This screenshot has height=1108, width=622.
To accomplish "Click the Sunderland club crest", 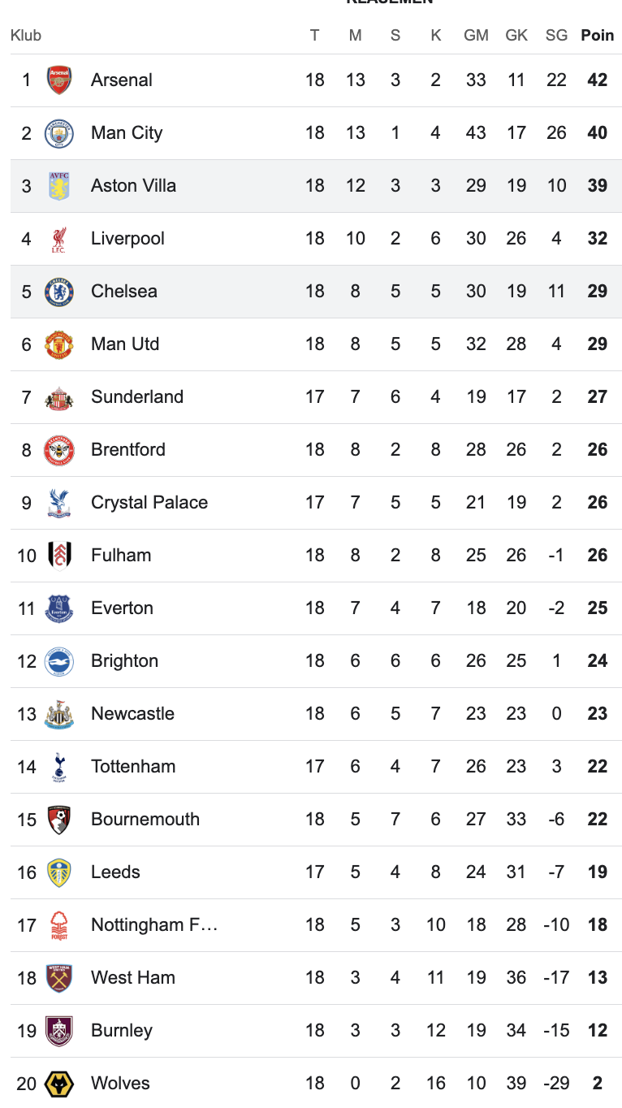I will point(59,397).
